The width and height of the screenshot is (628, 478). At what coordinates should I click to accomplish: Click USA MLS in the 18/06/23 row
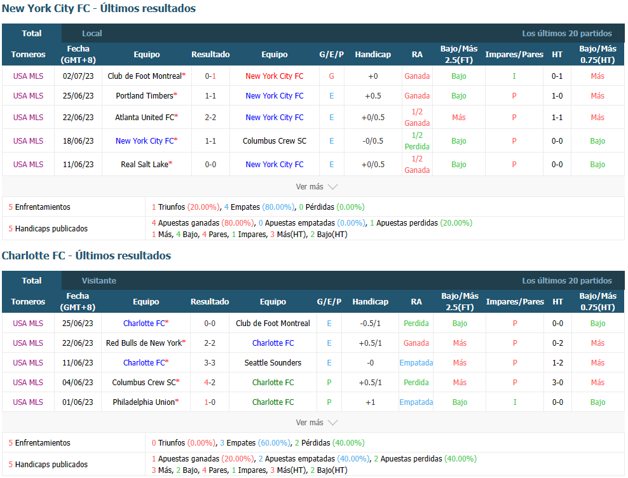click(28, 141)
